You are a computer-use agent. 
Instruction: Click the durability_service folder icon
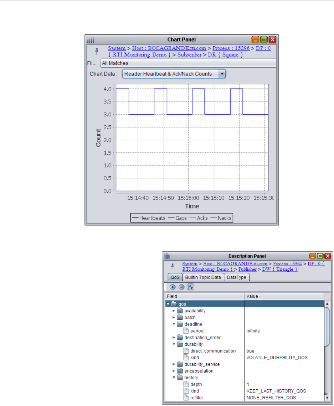[x=180, y=364]
